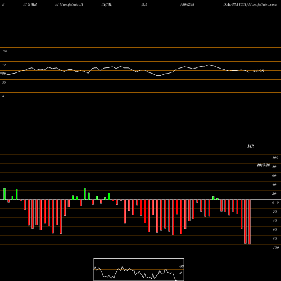This screenshot has width=281, height=281.
Task: Click the 'SI(TM)' header label
Action: click(107, 4)
